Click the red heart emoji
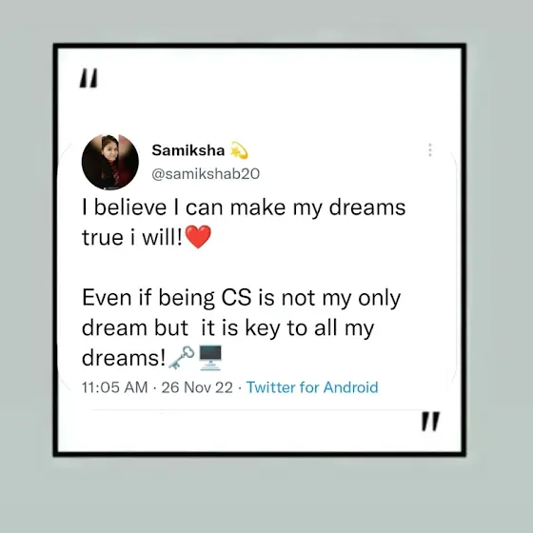The height and width of the screenshot is (533, 533). click(198, 237)
